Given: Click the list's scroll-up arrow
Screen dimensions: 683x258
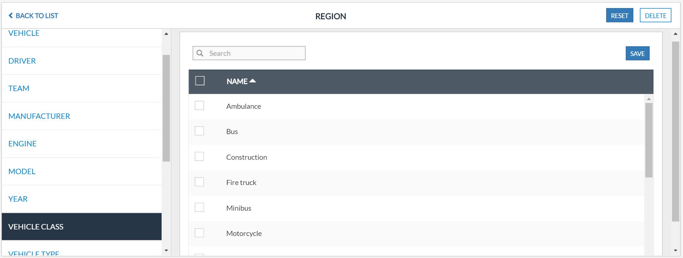Looking at the screenshot, I should [649, 99].
